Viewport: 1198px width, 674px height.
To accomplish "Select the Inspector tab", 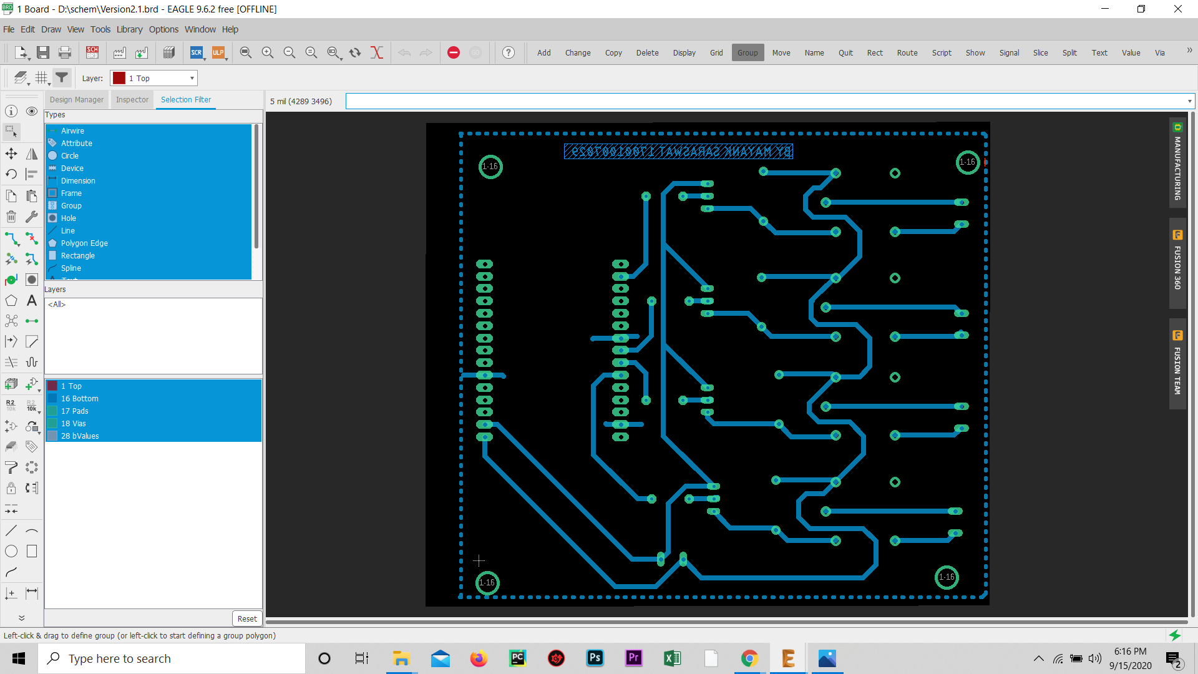I will (x=132, y=100).
